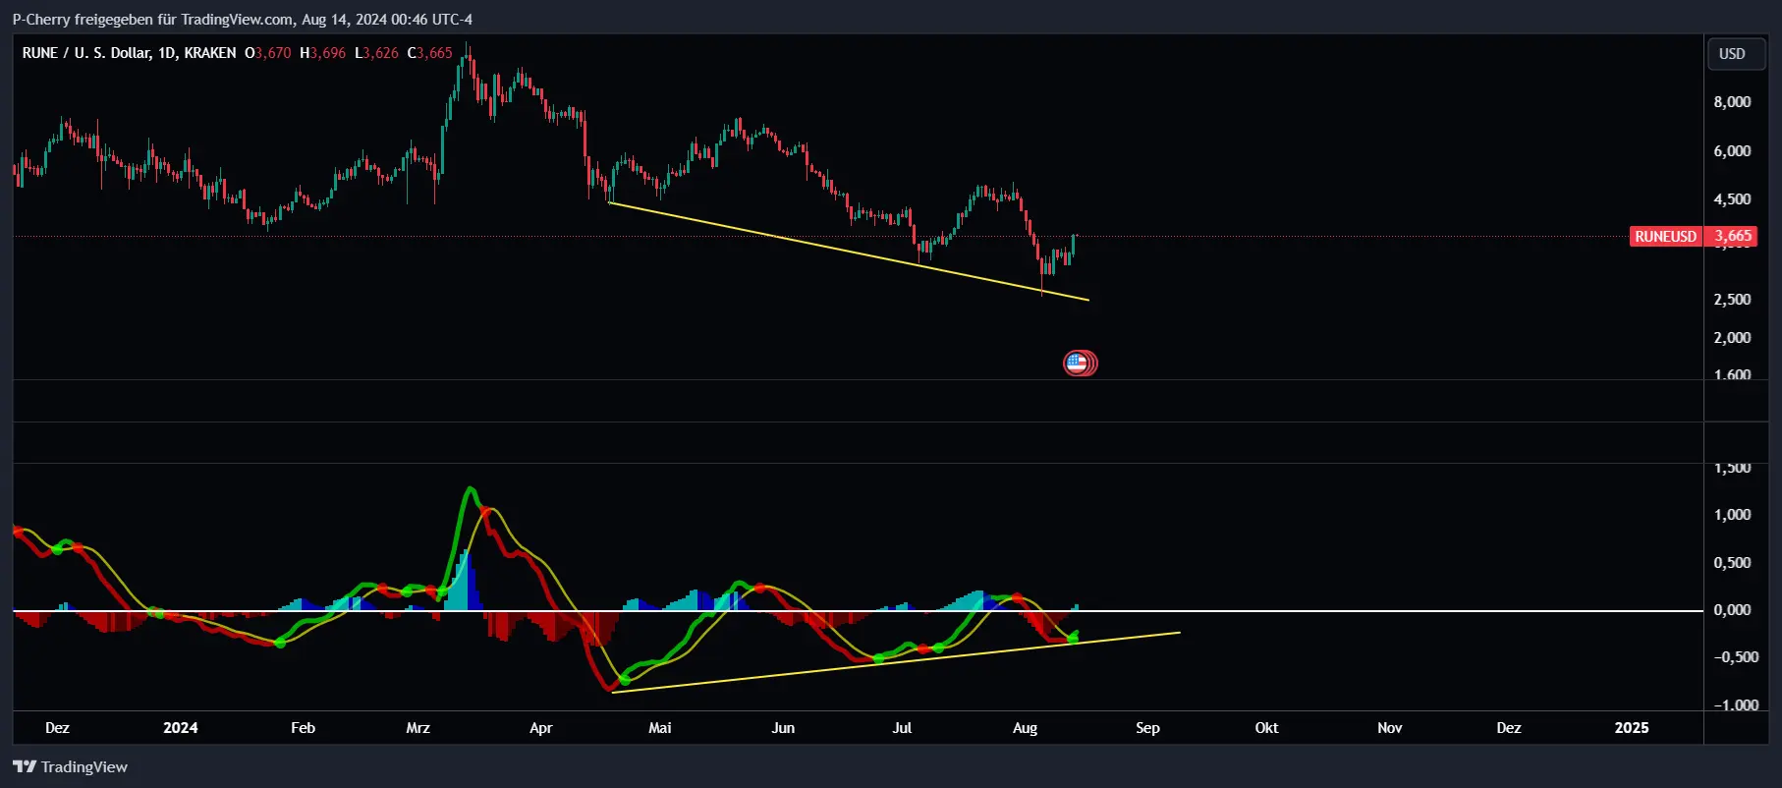Click the Feb time axis label

coord(304,728)
